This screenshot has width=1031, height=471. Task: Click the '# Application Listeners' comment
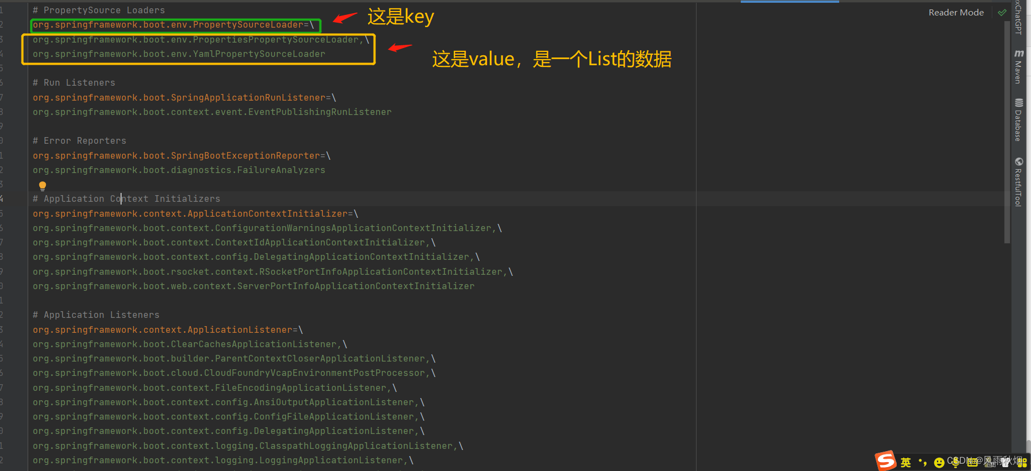pyautogui.click(x=96, y=315)
